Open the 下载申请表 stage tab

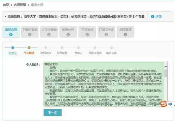point(30,32)
